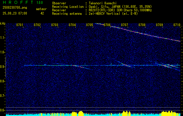183x116 pixels.
Task: Click the gray vertical bar beside 0.9
Action: [6, 67]
